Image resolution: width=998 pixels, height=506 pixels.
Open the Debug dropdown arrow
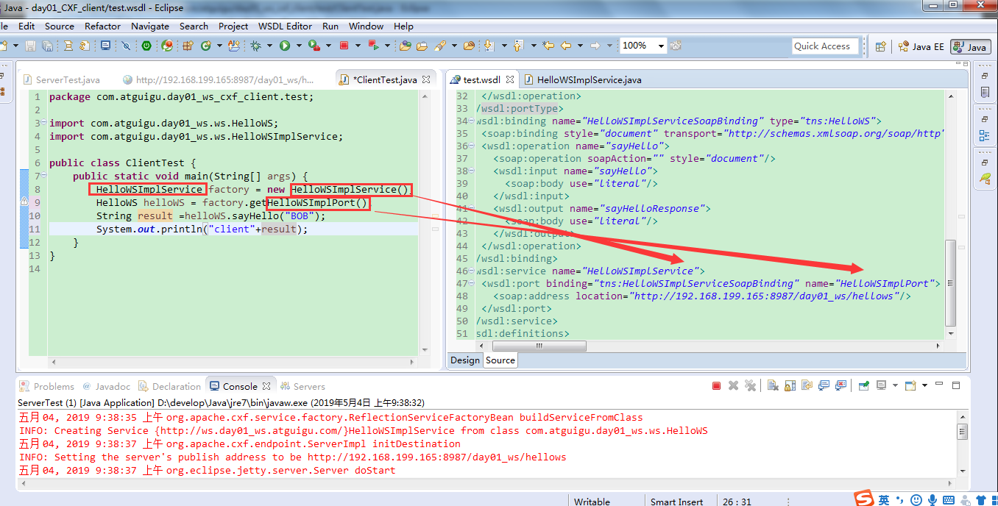(269, 46)
